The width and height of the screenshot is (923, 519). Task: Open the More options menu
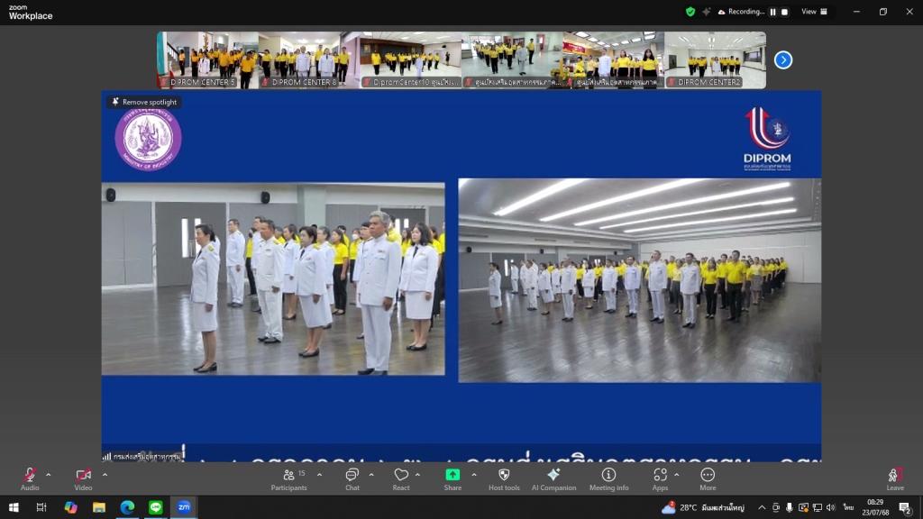click(x=708, y=478)
